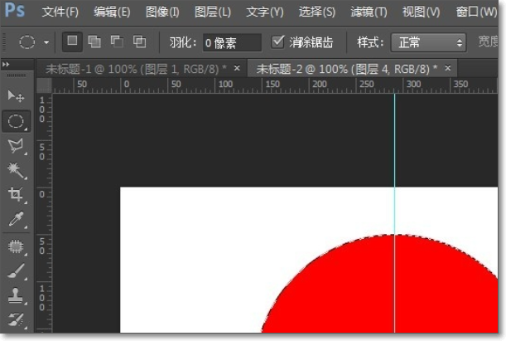Click the ruler origin corner box

pyautogui.click(x=44, y=85)
